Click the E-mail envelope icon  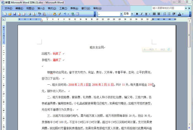click(x=24, y=14)
